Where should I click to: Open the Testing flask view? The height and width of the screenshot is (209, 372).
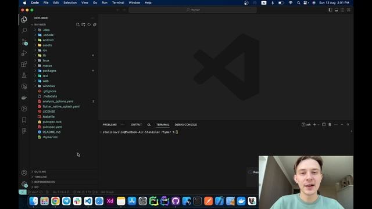pyautogui.click(x=24, y=75)
